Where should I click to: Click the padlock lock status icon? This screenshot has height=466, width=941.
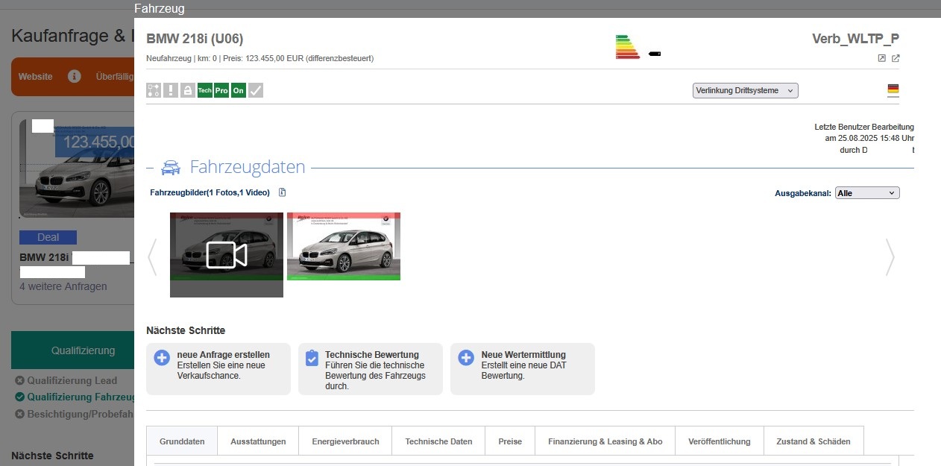[187, 90]
